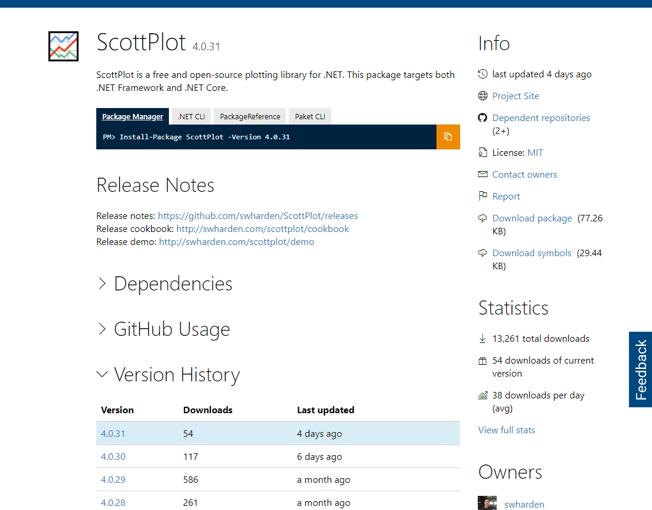Image resolution: width=652 pixels, height=510 pixels.
Task: Open version 4.0.31 in the history table
Action: [113, 433]
